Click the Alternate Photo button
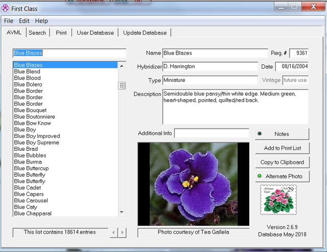327x252 pixels. pos(282,176)
